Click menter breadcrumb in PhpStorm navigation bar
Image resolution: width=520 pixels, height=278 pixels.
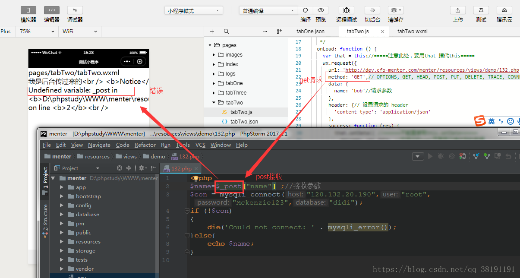point(58,156)
